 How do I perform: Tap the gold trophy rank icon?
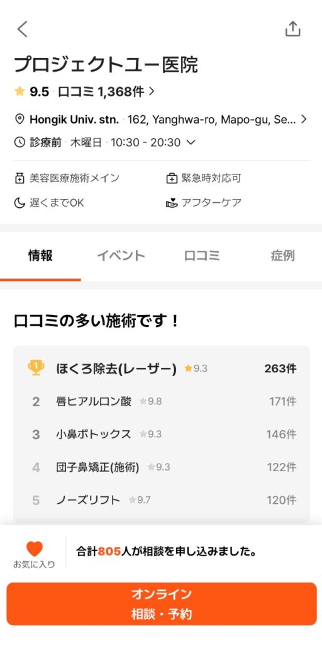pos(36,368)
